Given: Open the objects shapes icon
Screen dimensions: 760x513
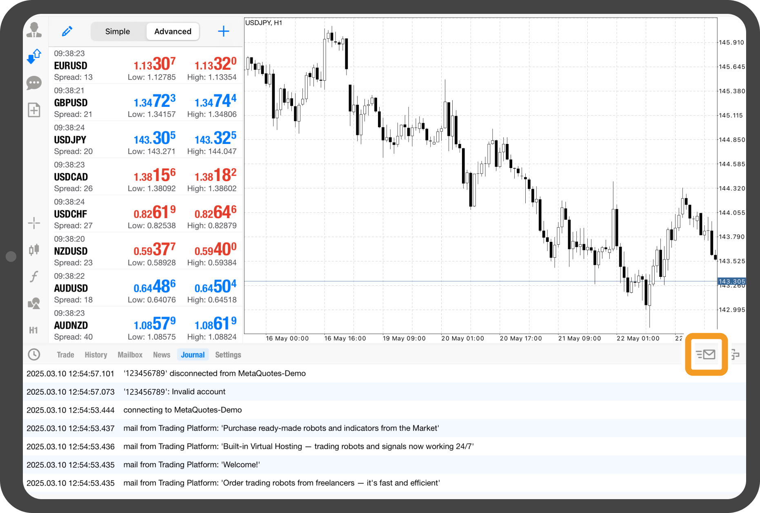Looking at the screenshot, I should 34,303.
